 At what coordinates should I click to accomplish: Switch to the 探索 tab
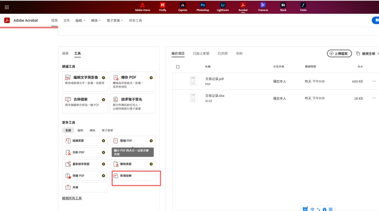click(x=65, y=54)
